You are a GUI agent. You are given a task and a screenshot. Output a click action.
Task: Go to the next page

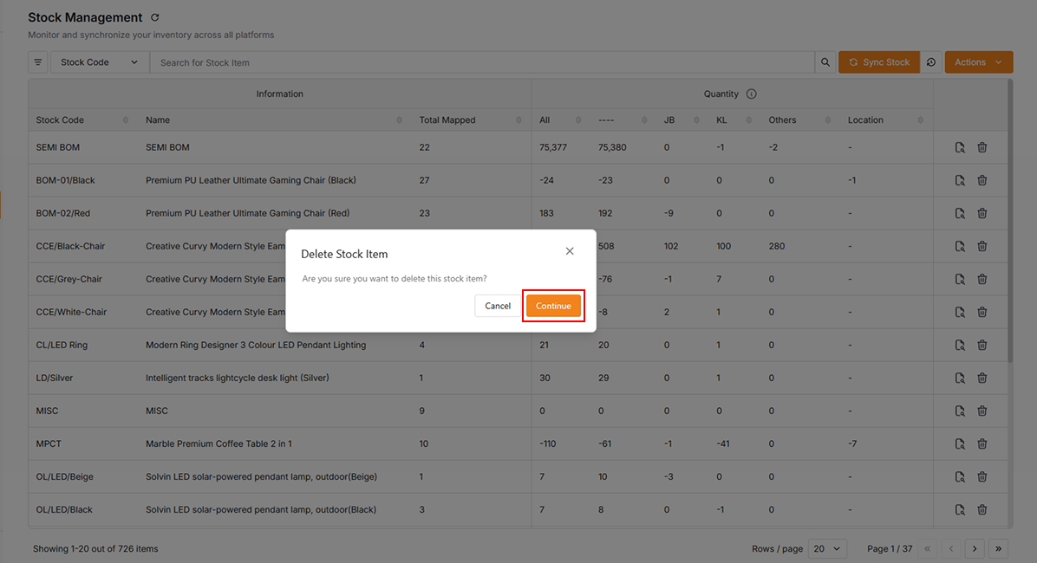tap(975, 548)
